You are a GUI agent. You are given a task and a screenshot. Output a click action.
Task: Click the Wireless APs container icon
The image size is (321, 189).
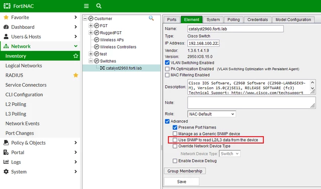click(x=97, y=40)
